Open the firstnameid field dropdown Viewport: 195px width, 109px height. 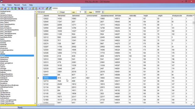click(x=58, y=12)
